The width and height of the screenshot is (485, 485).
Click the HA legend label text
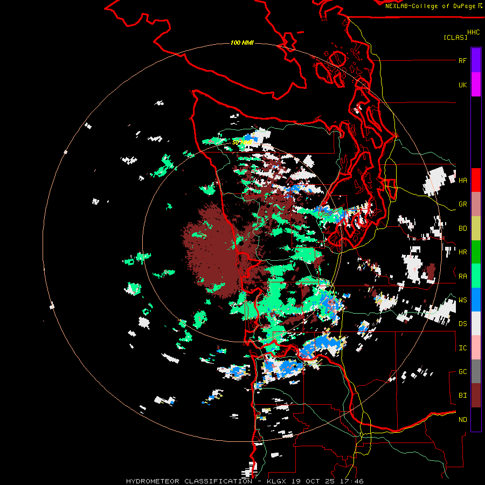[462, 180]
